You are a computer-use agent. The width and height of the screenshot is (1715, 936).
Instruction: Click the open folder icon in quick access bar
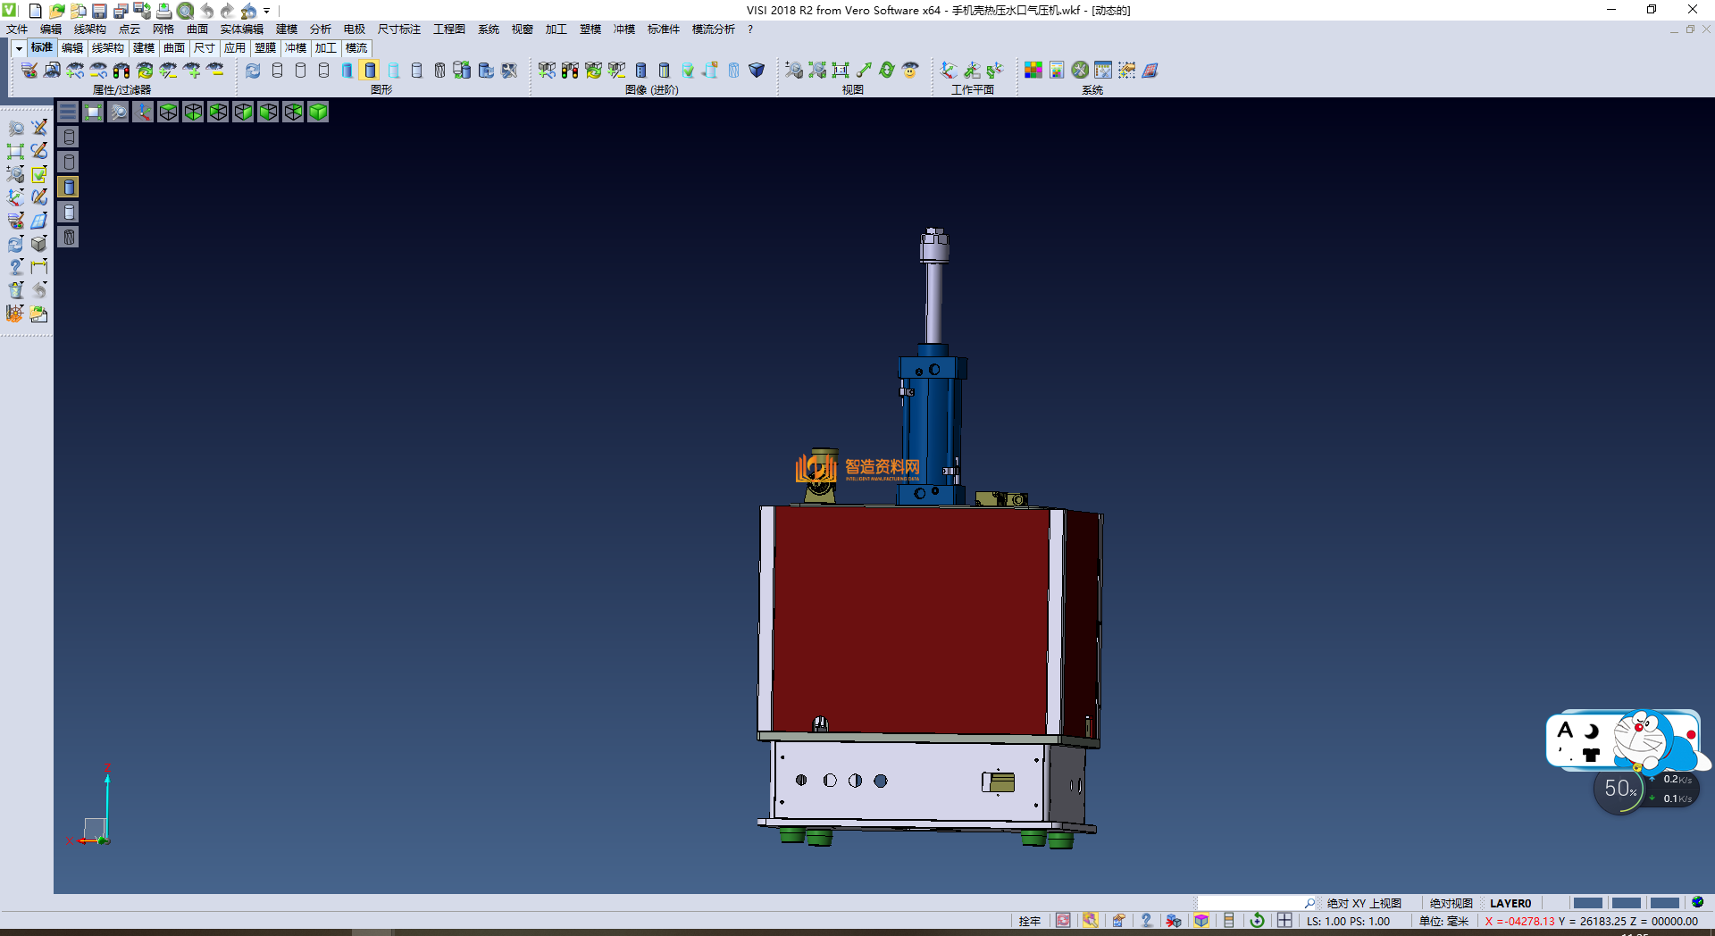click(x=56, y=11)
